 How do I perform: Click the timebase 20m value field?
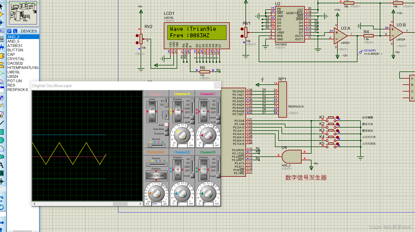tap(157, 204)
